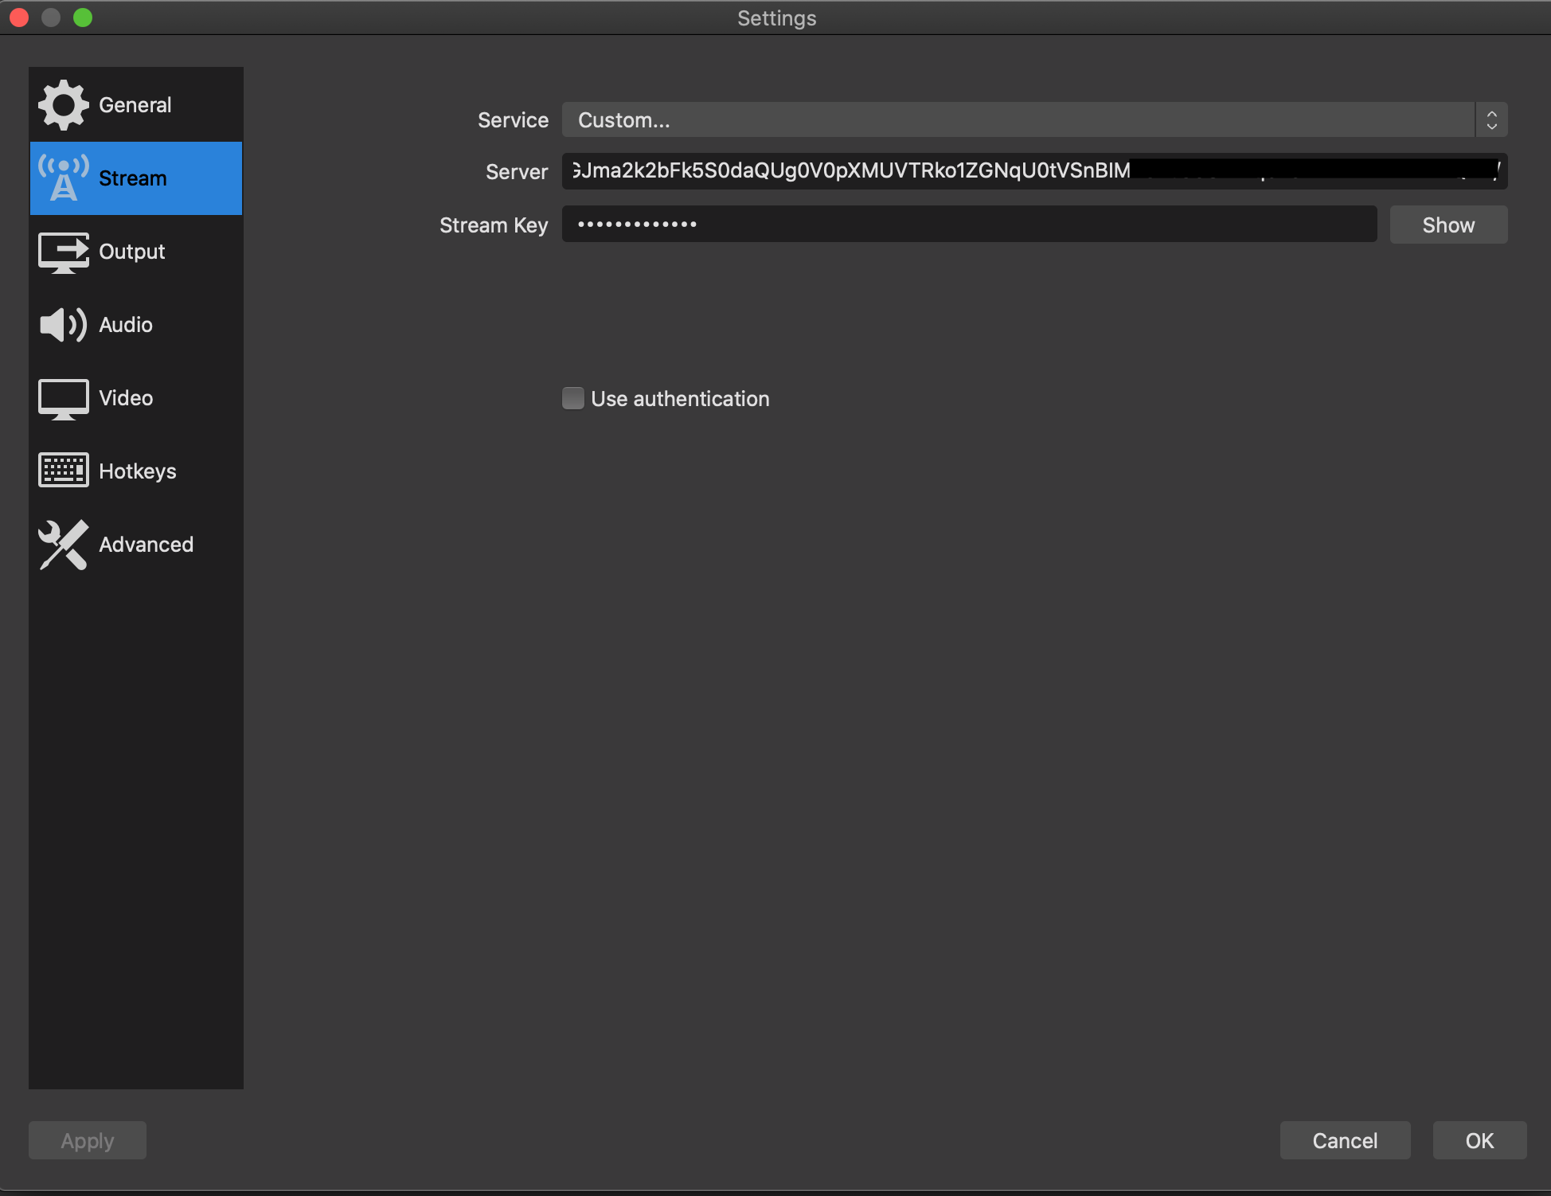Select the Stream antenna icon
Image resolution: width=1551 pixels, height=1196 pixels.
pos(64,178)
